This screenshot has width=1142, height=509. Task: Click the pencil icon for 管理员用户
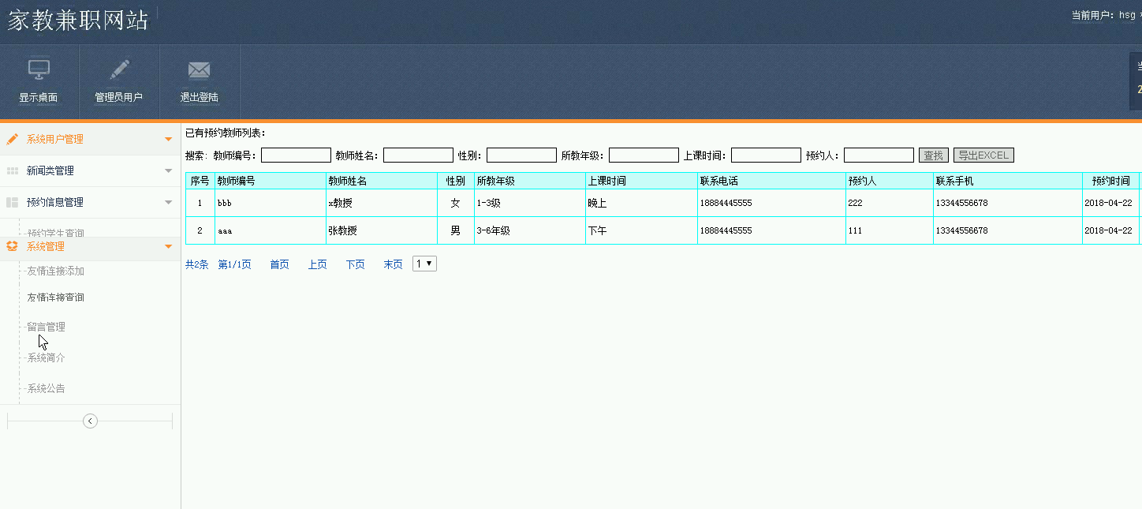coord(119,69)
